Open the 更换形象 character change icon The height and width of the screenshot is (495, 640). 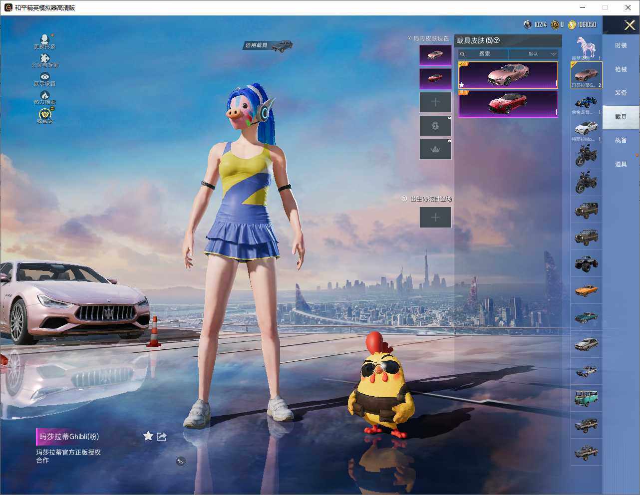tap(45, 41)
